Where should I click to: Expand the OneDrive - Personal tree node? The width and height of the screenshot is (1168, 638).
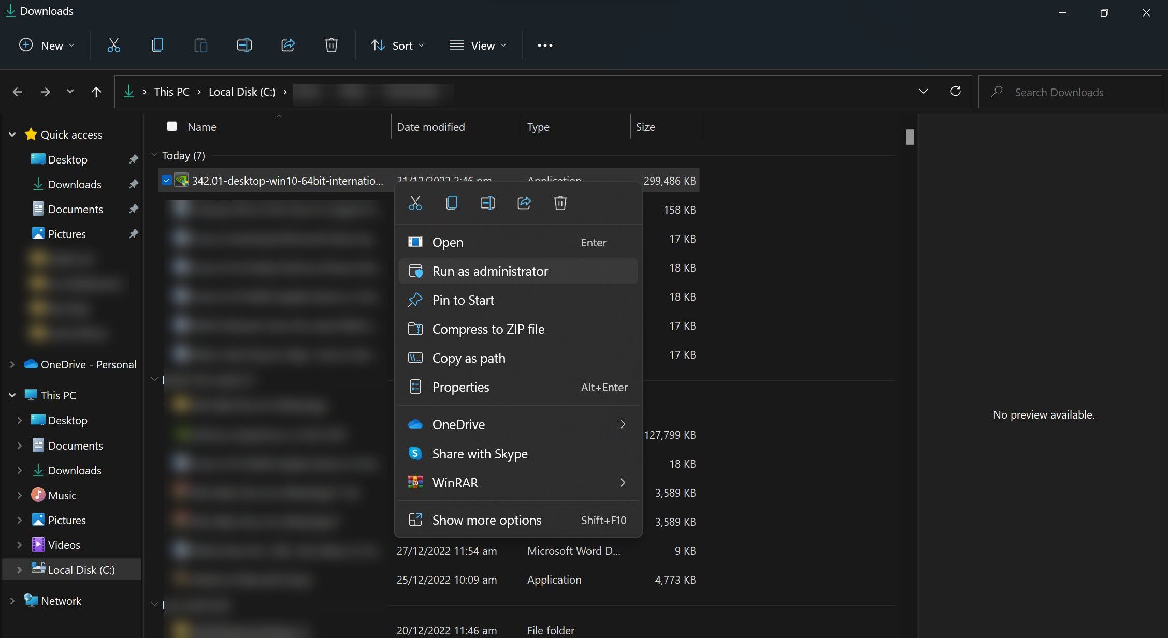tap(12, 364)
